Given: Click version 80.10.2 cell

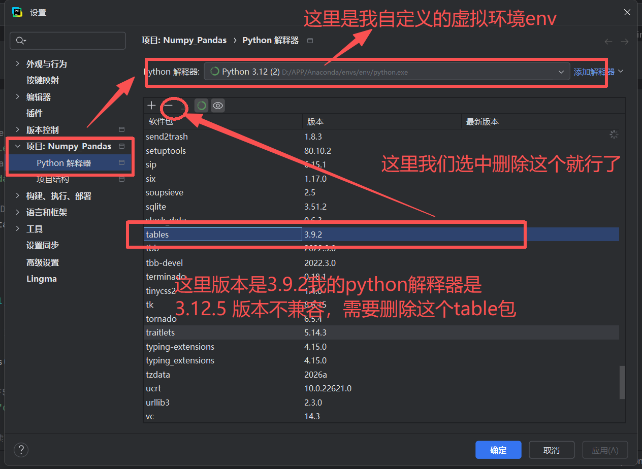Looking at the screenshot, I should (318, 151).
